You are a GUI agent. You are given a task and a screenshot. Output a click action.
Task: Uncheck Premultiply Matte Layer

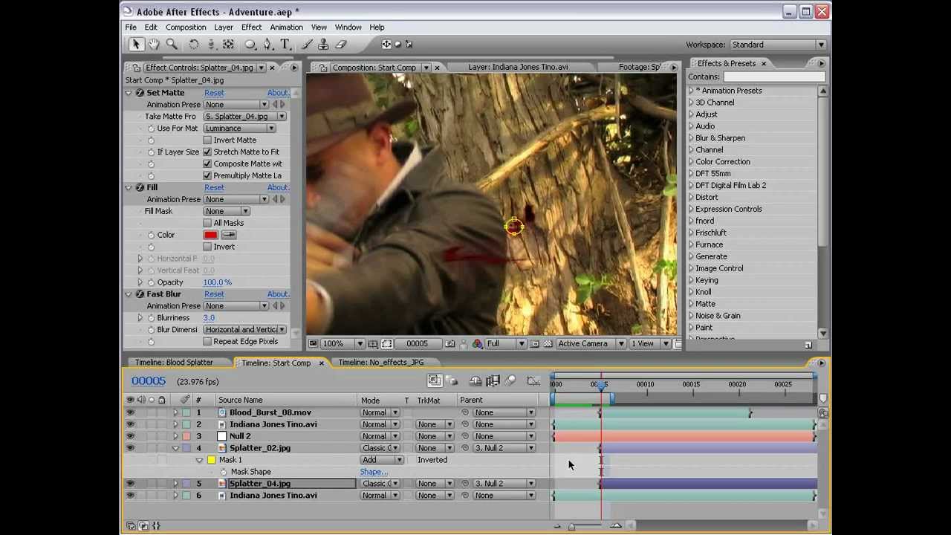[207, 175]
